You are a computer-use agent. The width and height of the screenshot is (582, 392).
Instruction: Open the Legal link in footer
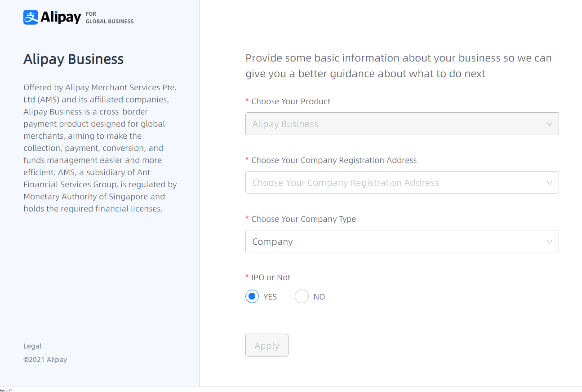click(32, 346)
